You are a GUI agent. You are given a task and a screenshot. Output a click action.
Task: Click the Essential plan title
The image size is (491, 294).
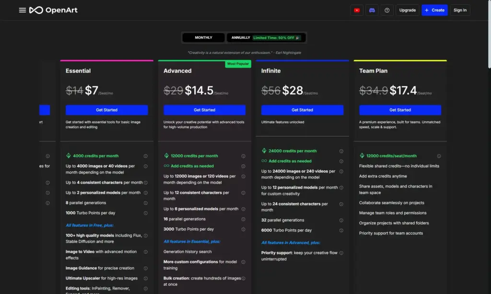click(78, 71)
